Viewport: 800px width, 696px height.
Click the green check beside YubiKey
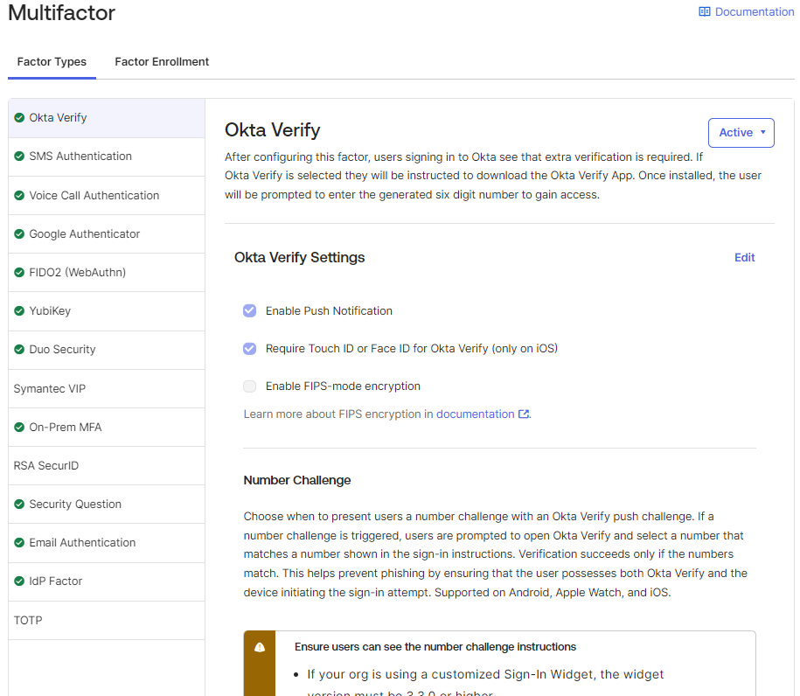pos(21,310)
